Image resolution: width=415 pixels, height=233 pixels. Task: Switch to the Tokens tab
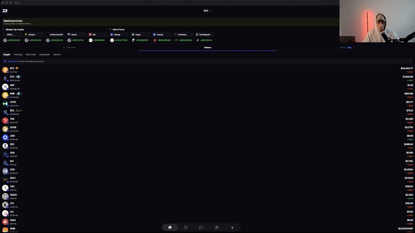point(207,47)
